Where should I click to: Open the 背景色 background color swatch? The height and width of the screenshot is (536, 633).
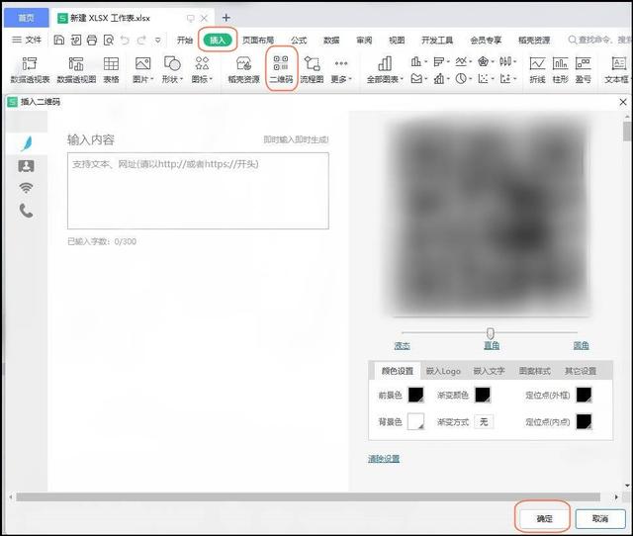pyautogui.click(x=415, y=421)
